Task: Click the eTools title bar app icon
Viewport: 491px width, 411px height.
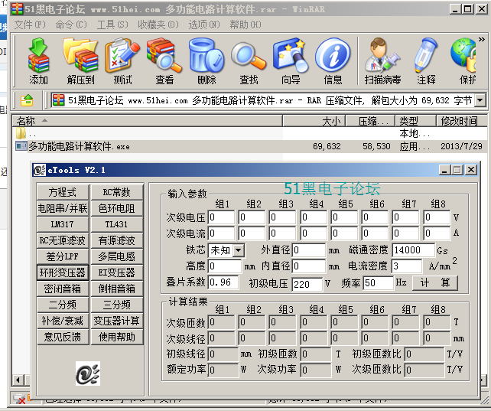Action: [40, 170]
